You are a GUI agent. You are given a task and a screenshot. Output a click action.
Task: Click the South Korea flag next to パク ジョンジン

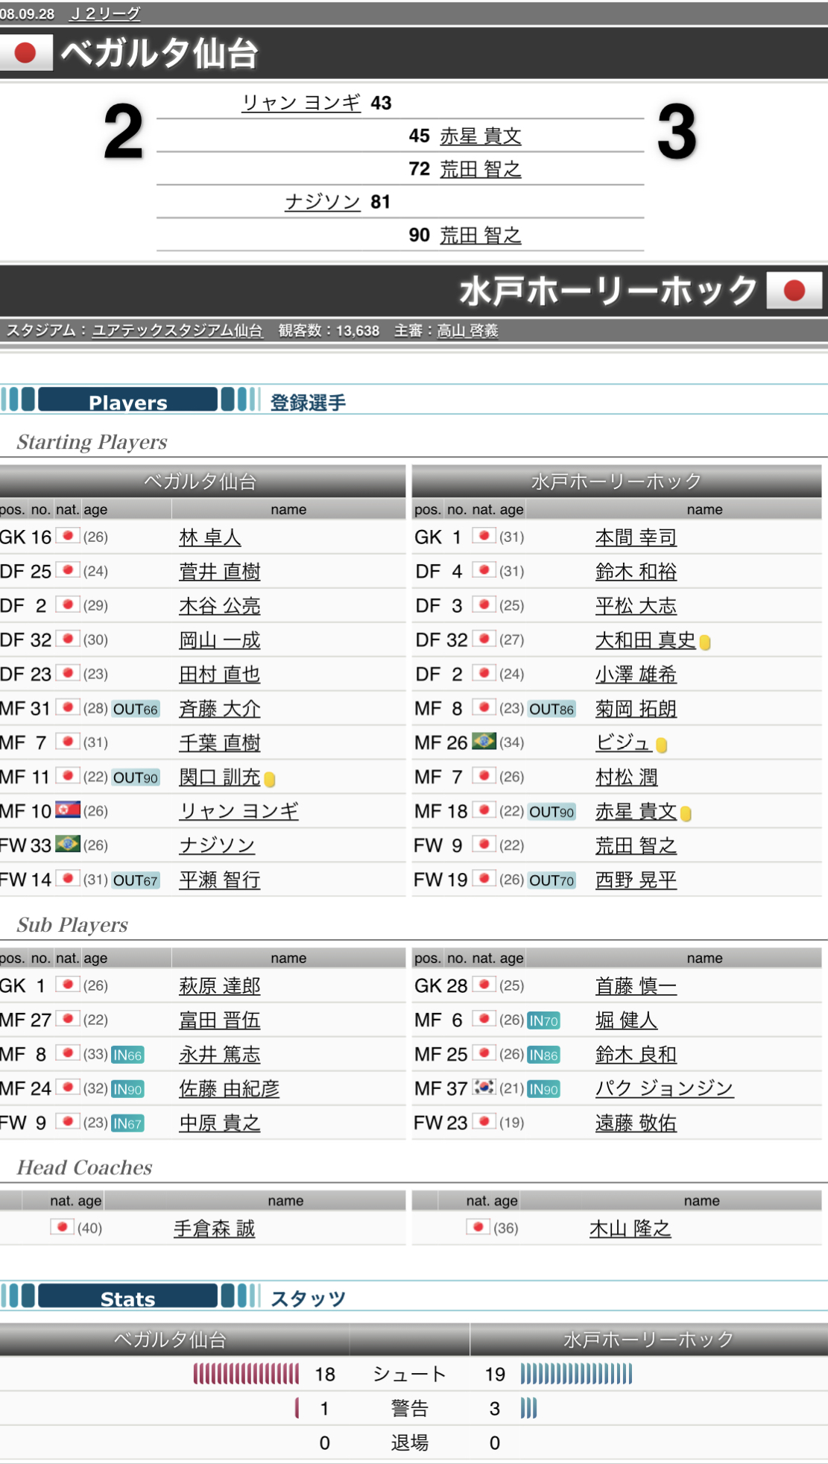click(x=484, y=1088)
